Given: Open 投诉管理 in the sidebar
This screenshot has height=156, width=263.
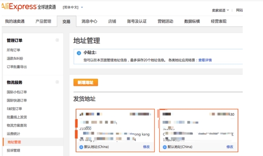Looking at the screenshot, I should (14, 150).
